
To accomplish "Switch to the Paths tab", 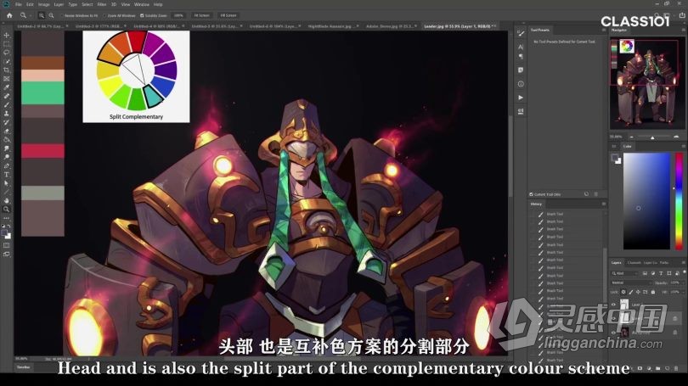I will (x=664, y=262).
